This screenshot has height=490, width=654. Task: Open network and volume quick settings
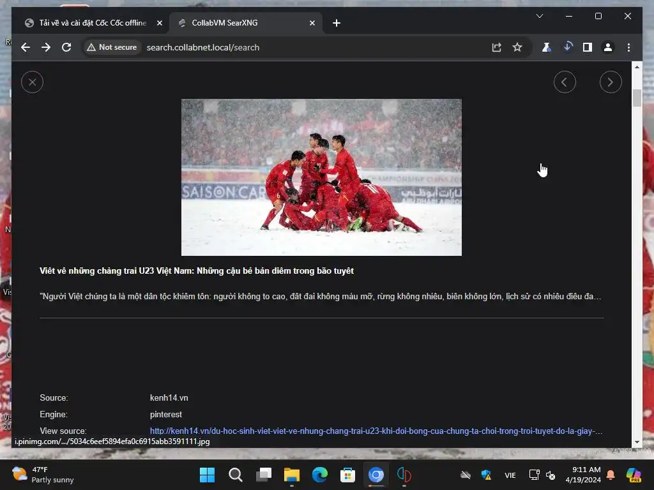542,475
